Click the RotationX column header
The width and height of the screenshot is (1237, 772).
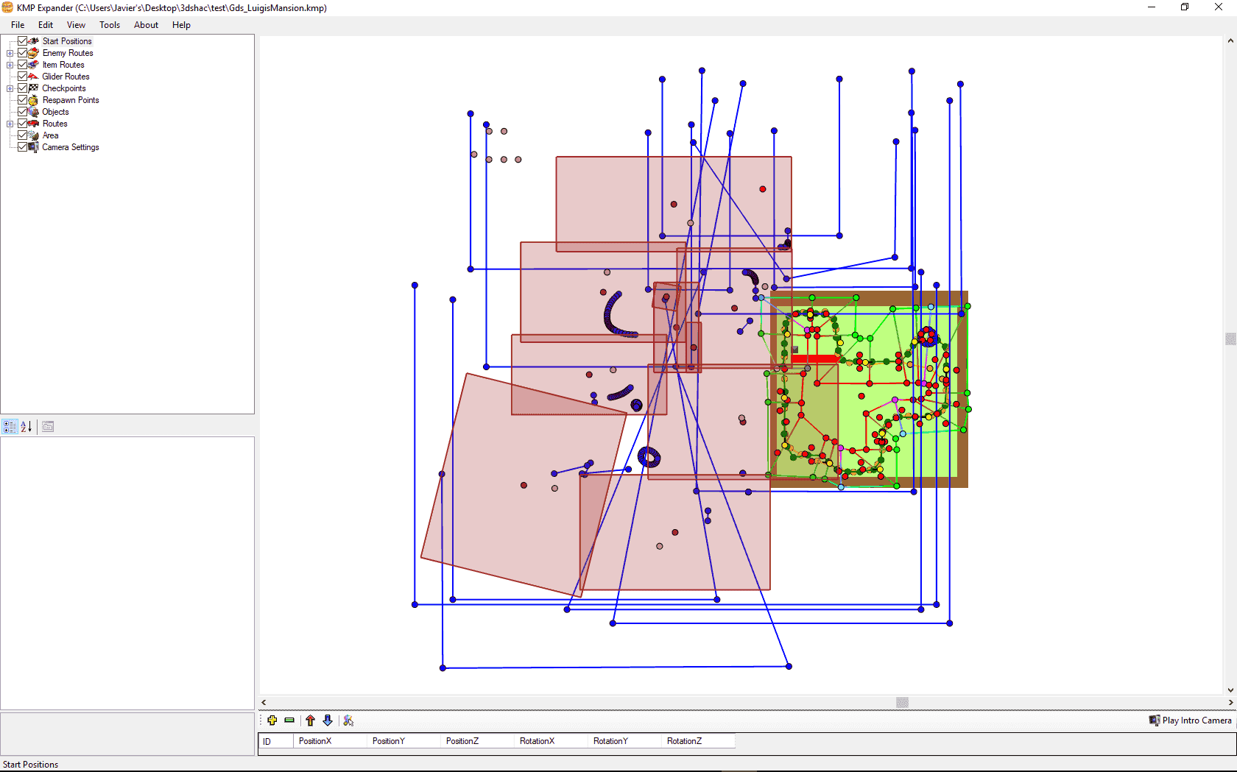pos(551,741)
